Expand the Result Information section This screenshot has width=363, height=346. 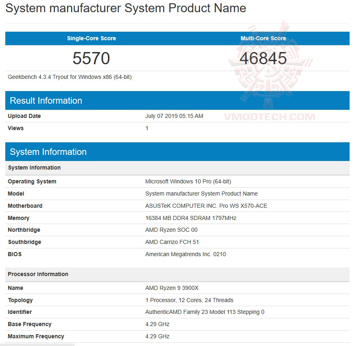point(46,100)
